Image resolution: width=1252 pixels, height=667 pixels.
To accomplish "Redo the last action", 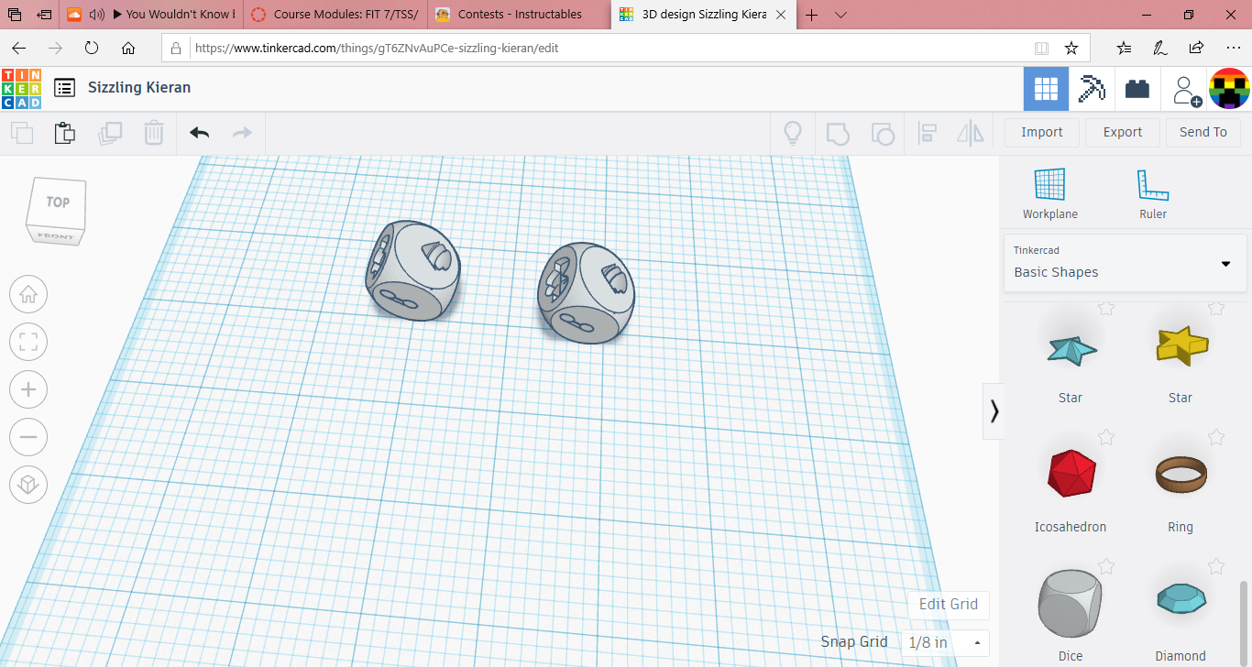I will pos(242,133).
